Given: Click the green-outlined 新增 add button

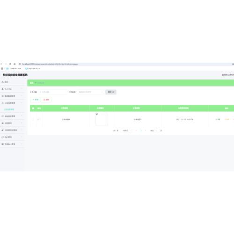Looking at the screenshot, I should (x=36, y=100).
